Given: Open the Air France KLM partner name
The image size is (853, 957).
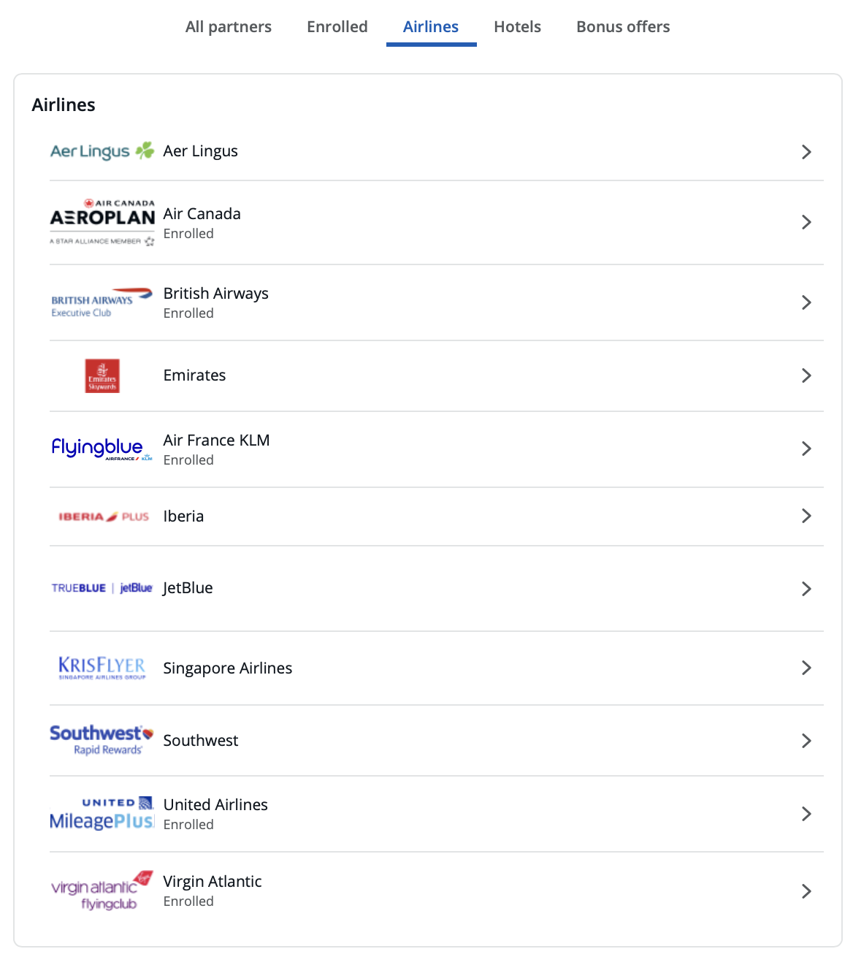Looking at the screenshot, I should pyautogui.click(x=216, y=441).
